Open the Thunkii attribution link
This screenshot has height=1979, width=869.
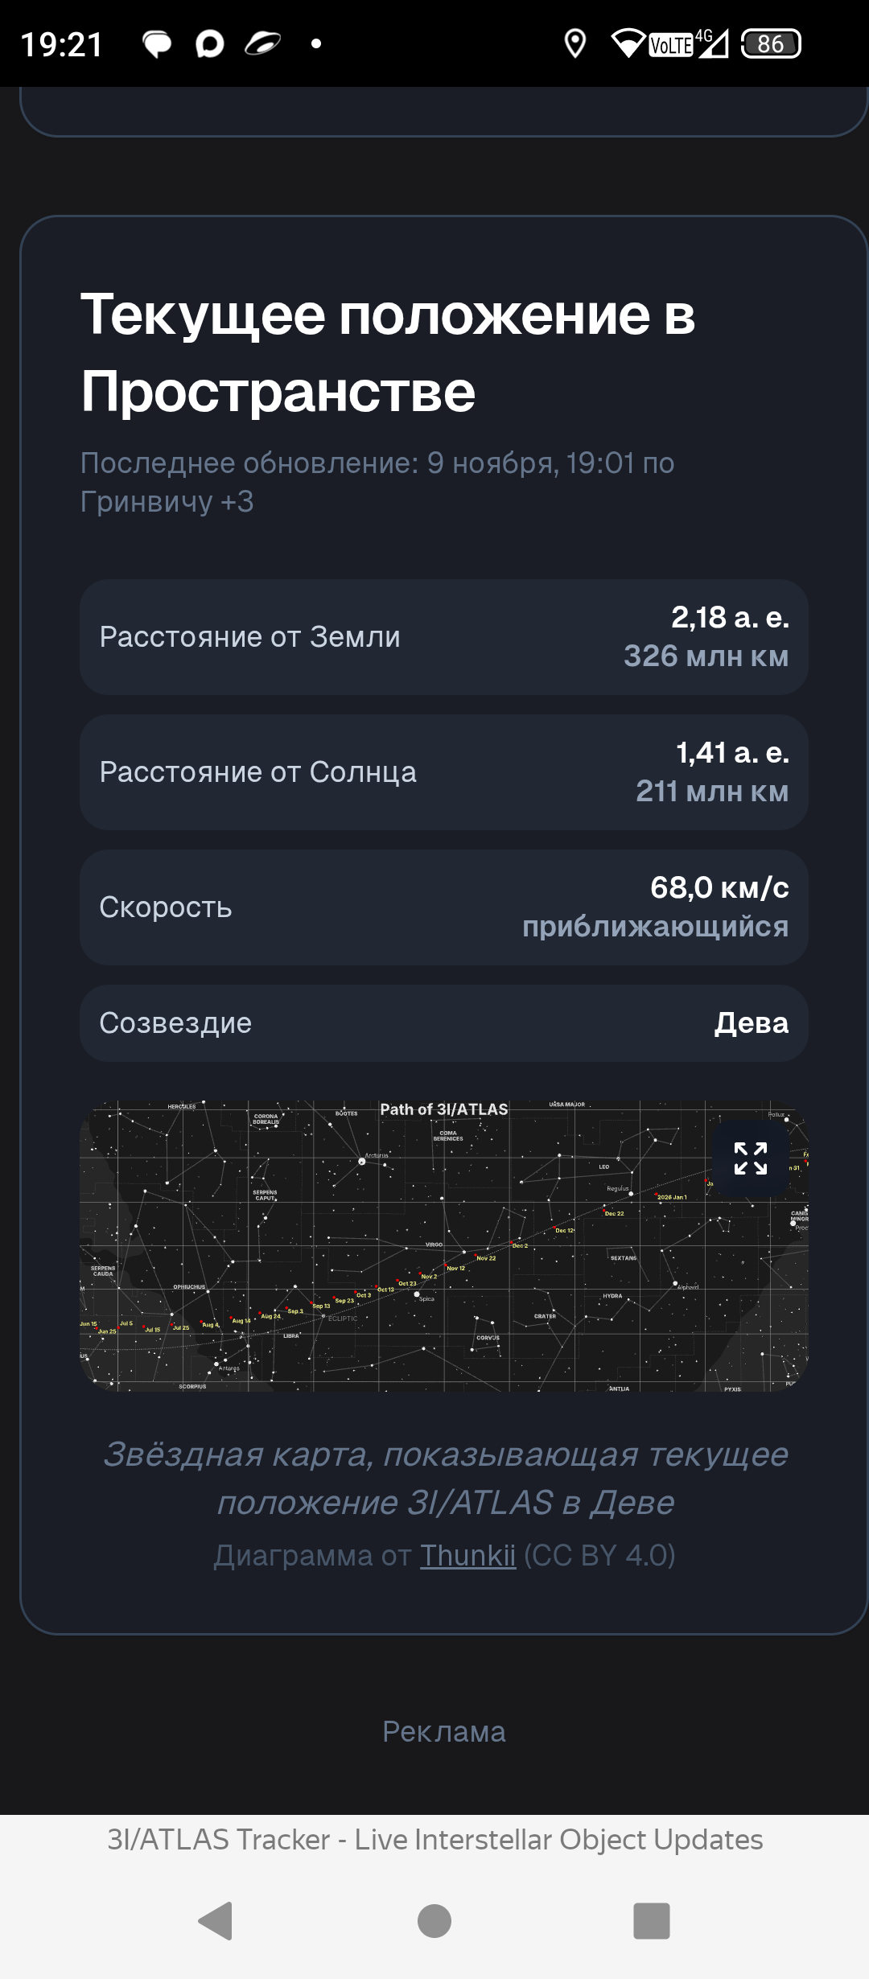click(467, 1556)
